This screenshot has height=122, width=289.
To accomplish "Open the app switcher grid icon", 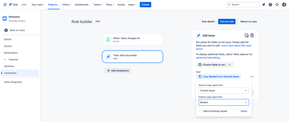I will coord(5,5).
